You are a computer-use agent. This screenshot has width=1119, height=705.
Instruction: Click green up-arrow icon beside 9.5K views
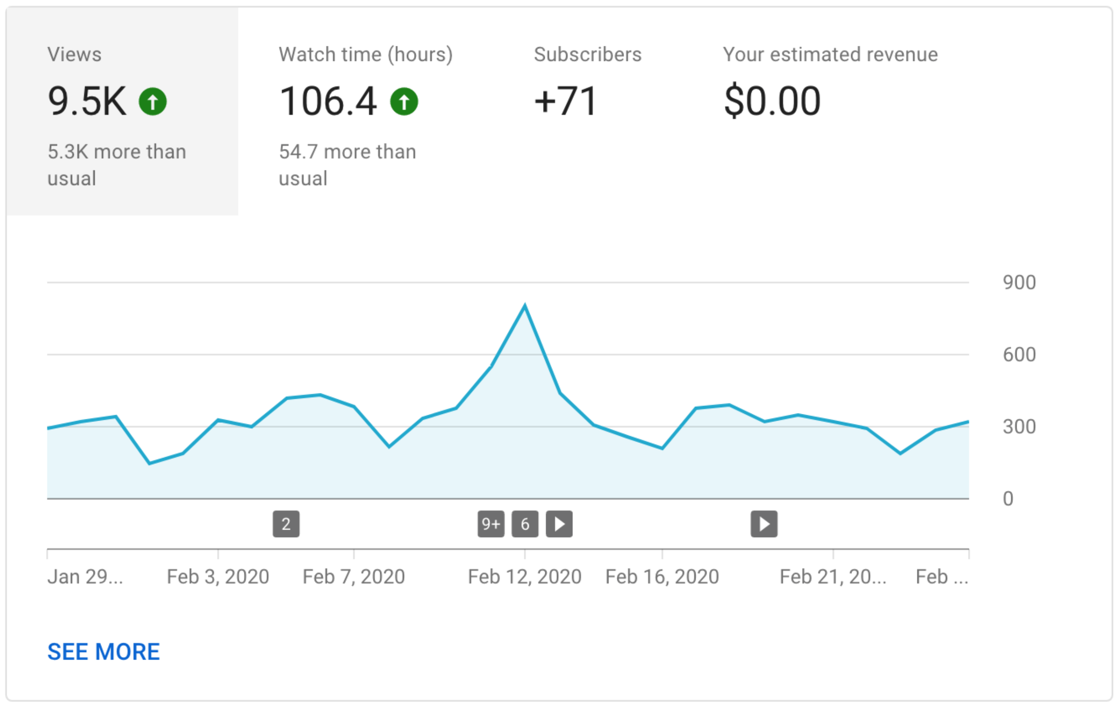[153, 101]
